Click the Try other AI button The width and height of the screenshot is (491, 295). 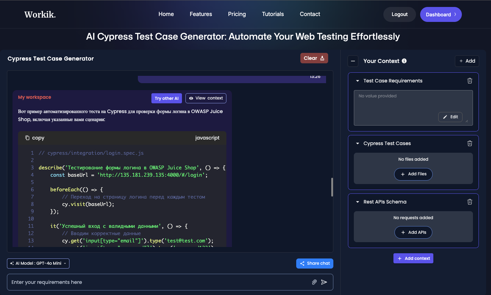pos(167,98)
